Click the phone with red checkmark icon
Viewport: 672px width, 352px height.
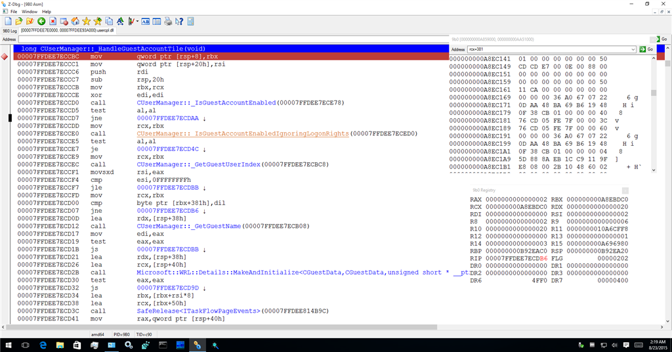pyautogui.click(x=131, y=21)
